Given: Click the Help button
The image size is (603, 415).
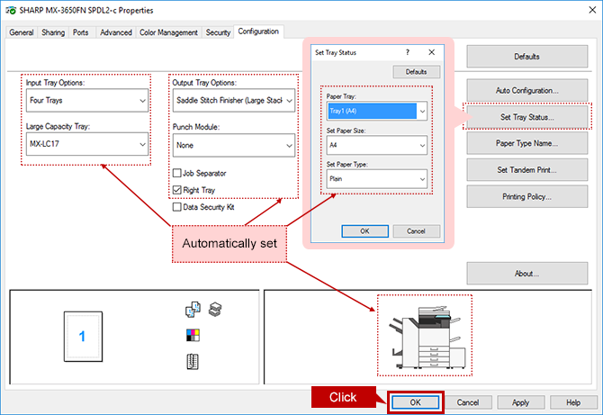Looking at the screenshot, I should 573,402.
